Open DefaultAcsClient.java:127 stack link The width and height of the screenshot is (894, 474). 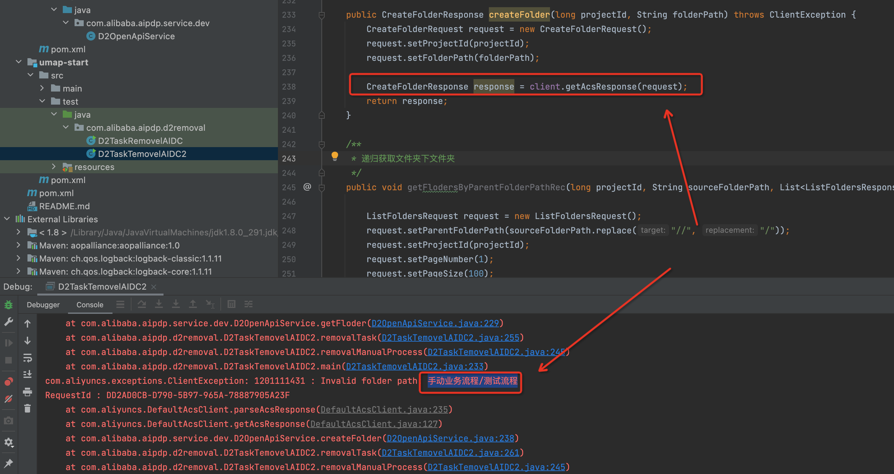tap(374, 424)
